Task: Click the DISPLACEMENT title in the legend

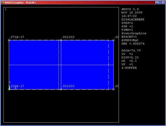Action: [x=133, y=19]
